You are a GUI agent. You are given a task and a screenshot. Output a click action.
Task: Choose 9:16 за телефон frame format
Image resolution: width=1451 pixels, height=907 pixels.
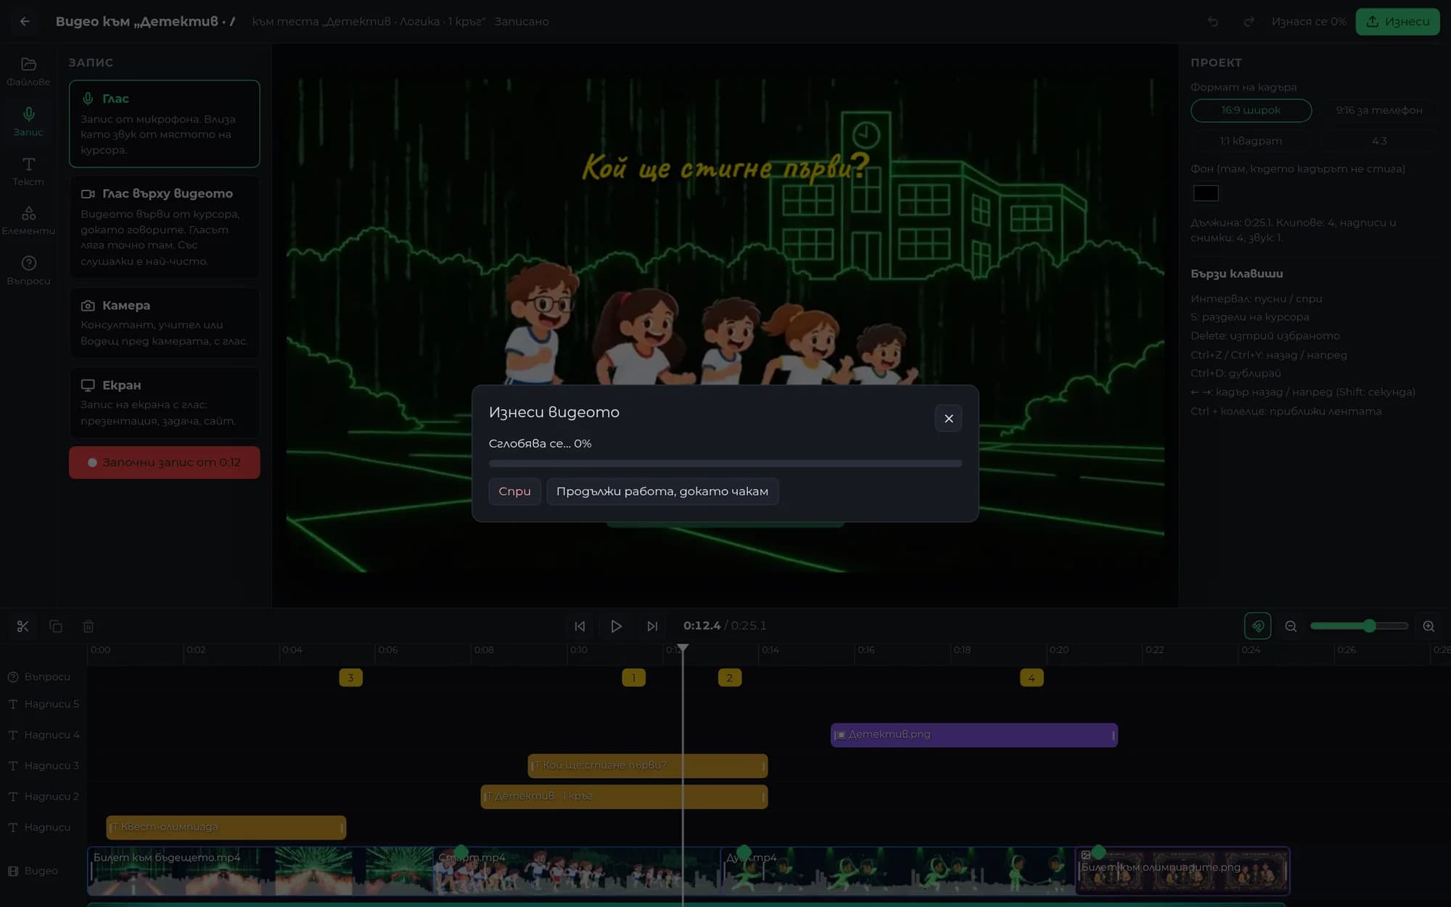tap(1378, 110)
